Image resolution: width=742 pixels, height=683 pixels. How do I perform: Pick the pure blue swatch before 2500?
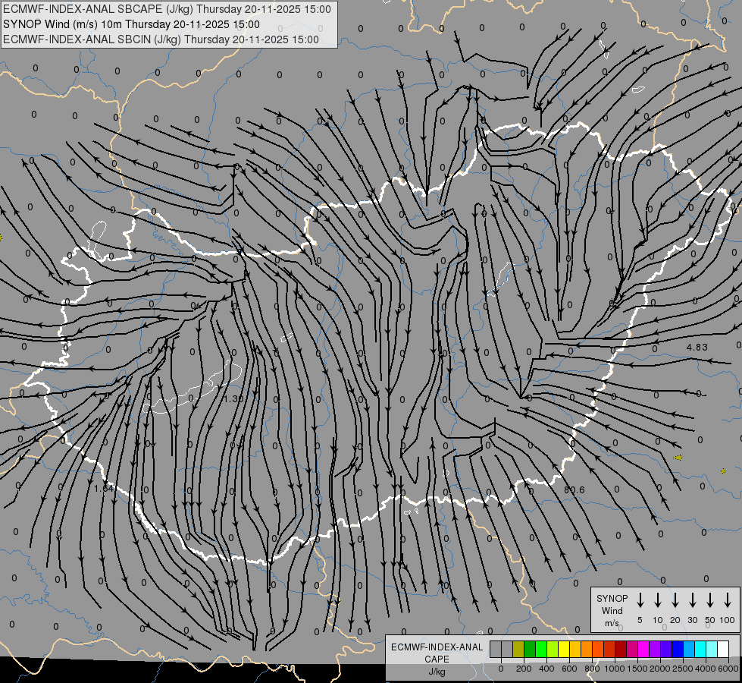click(x=677, y=649)
